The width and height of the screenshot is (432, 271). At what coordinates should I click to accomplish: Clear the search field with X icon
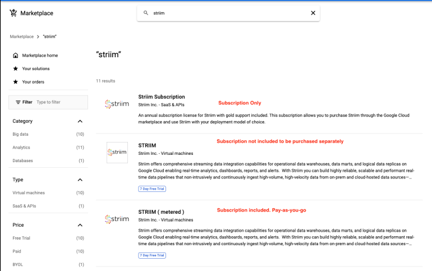(313, 13)
